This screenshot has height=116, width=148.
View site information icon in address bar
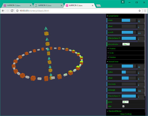[x=17, y=11]
